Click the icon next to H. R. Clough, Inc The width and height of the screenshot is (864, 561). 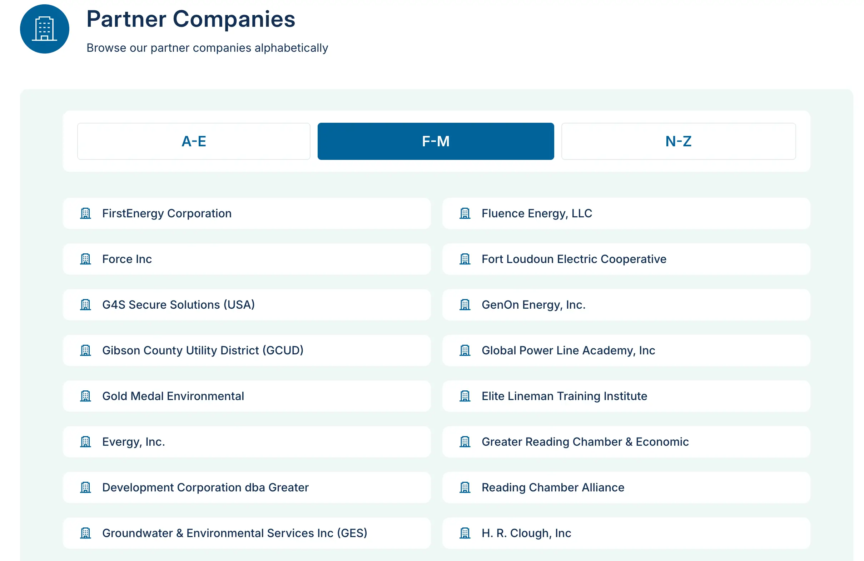tap(465, 533)
